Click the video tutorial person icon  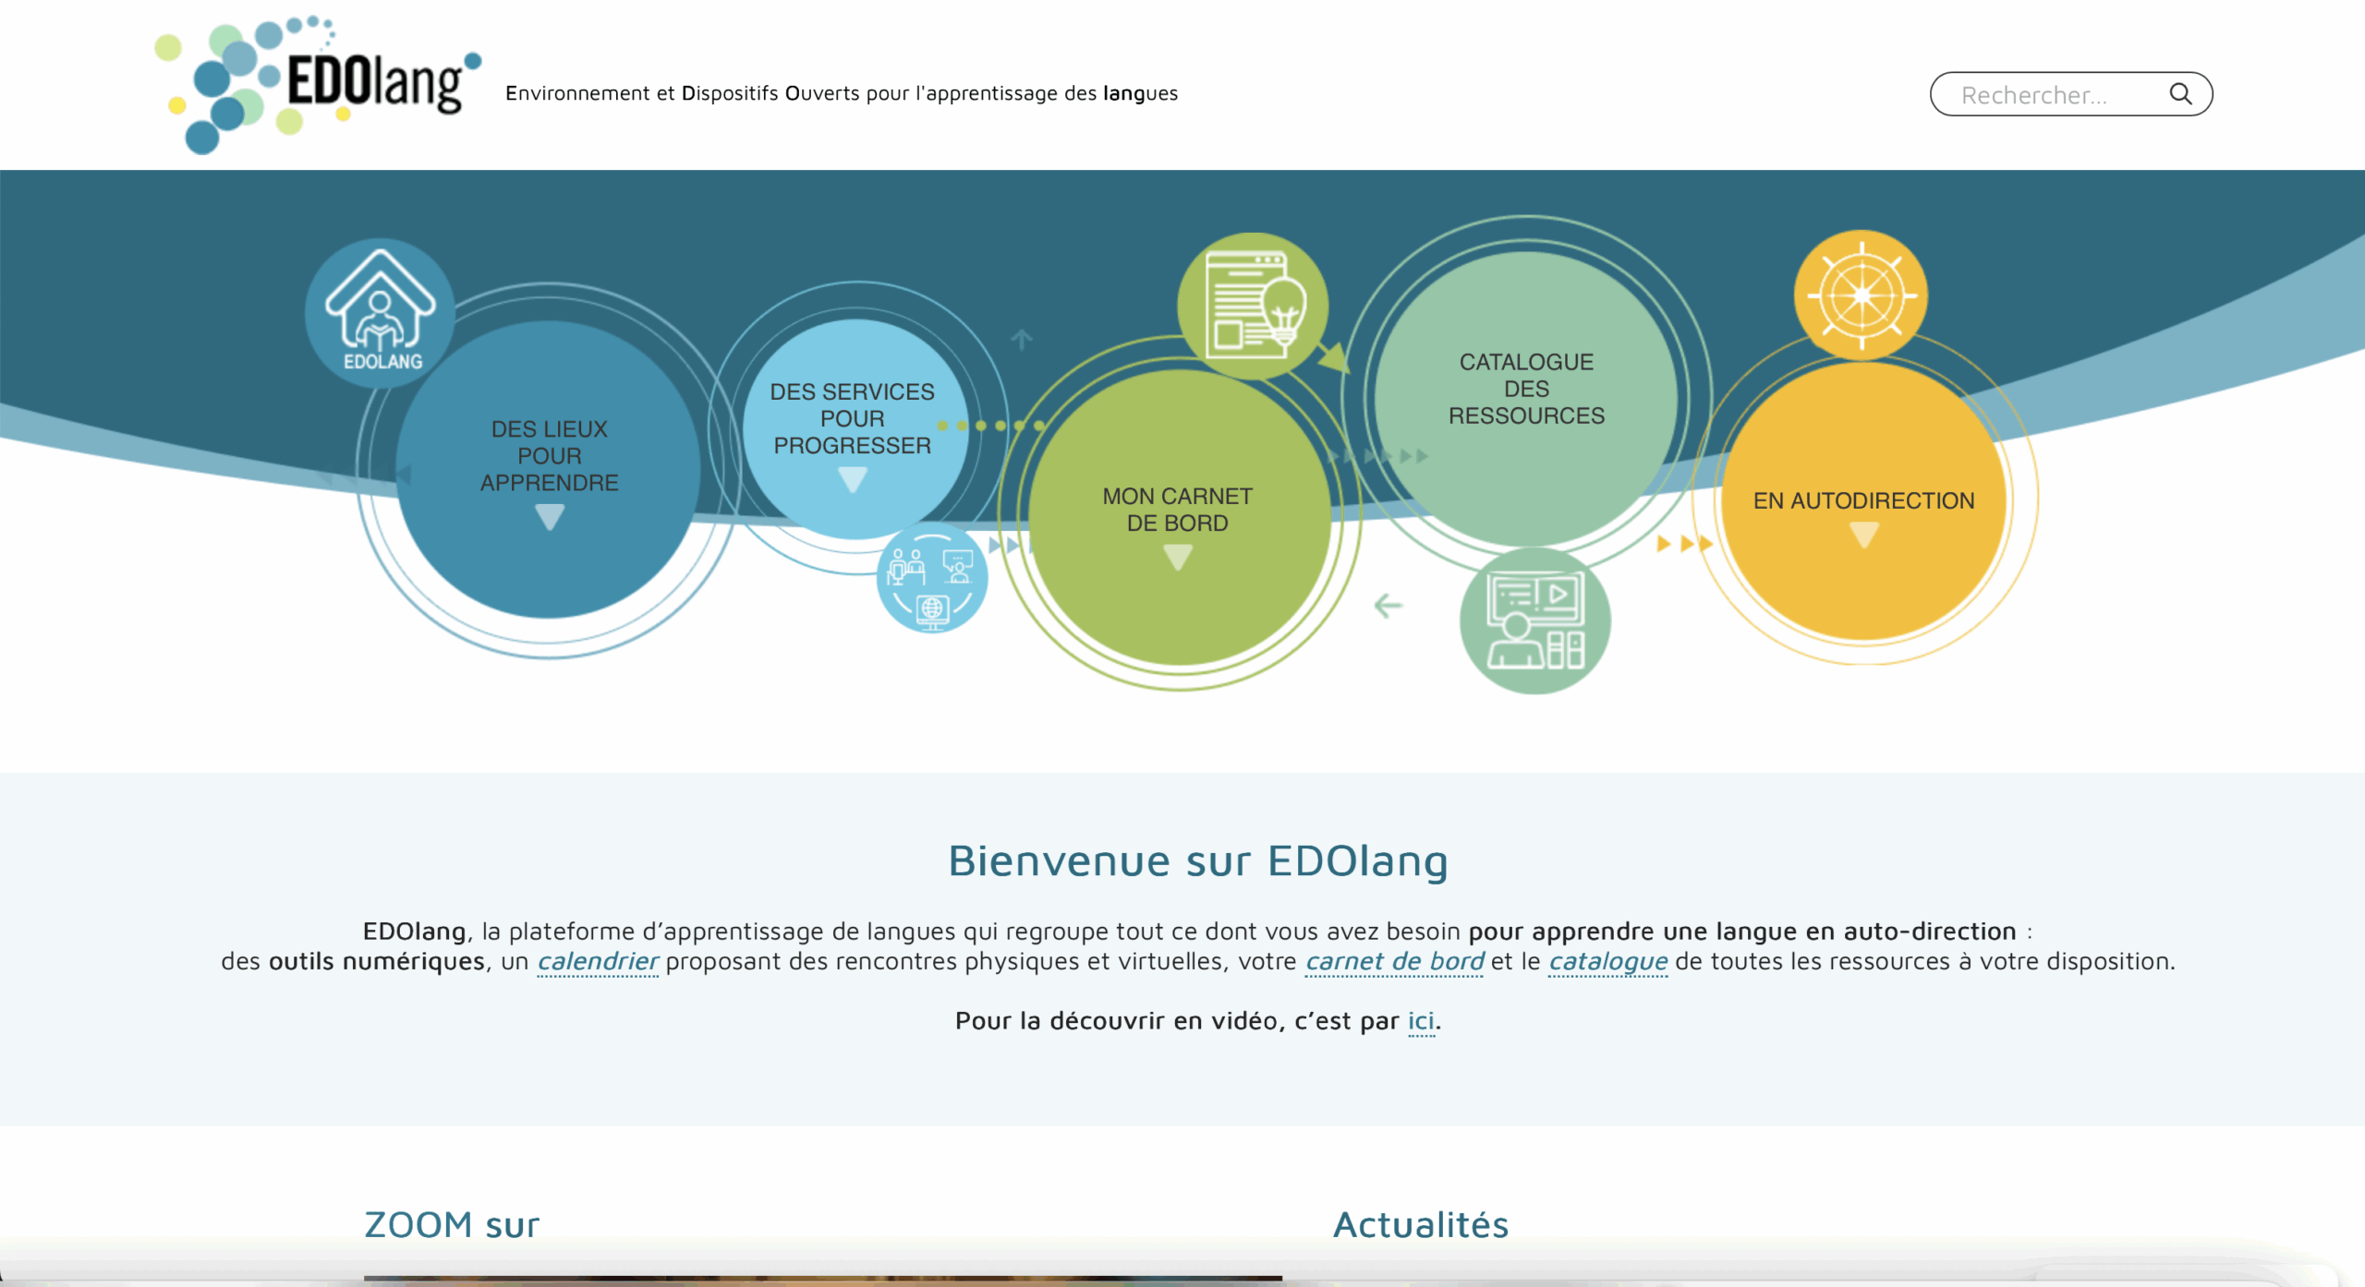(x=1534, y=621)
